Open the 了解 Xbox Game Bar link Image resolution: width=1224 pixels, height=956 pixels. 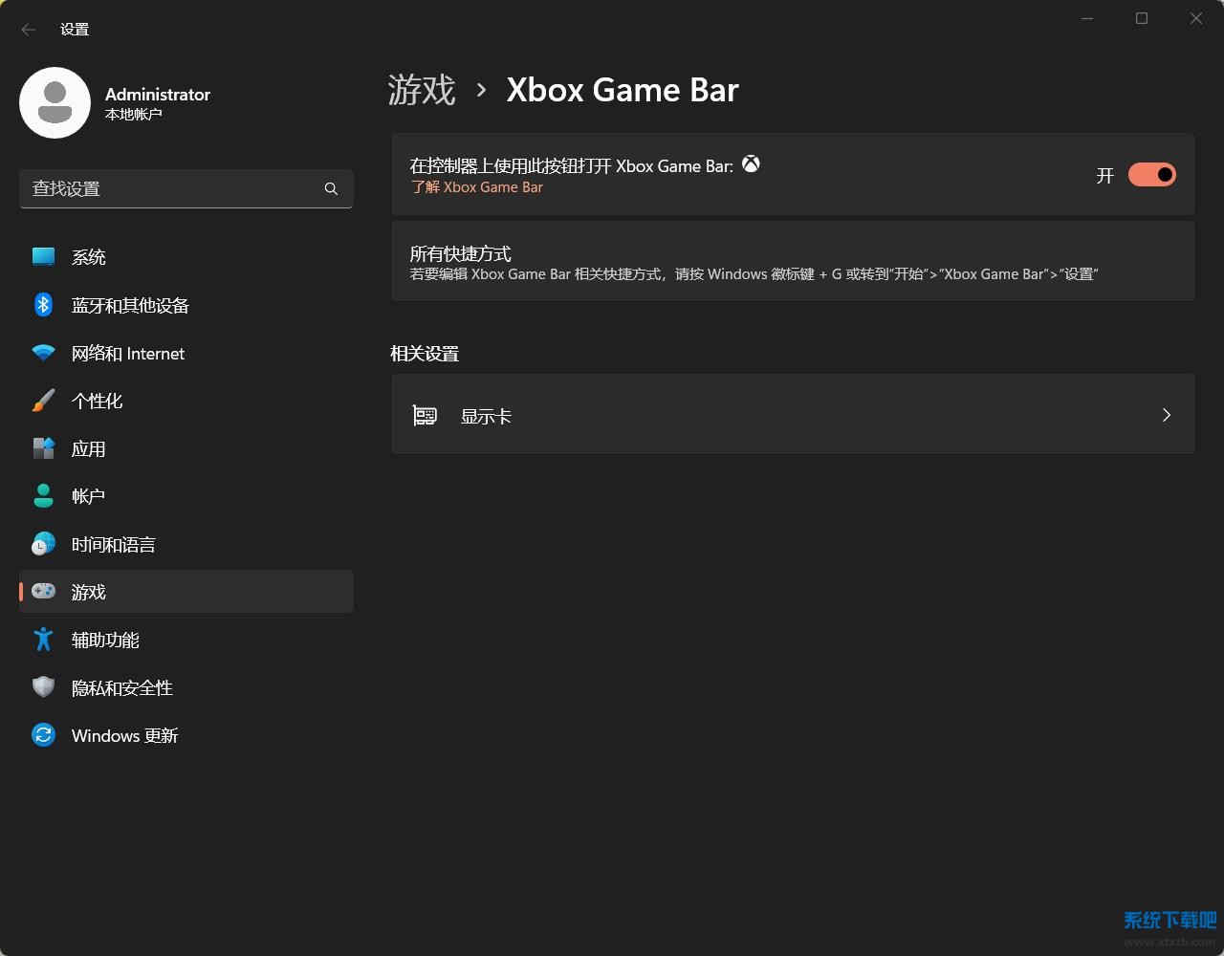pyautogui.click(x=477, y=187)
